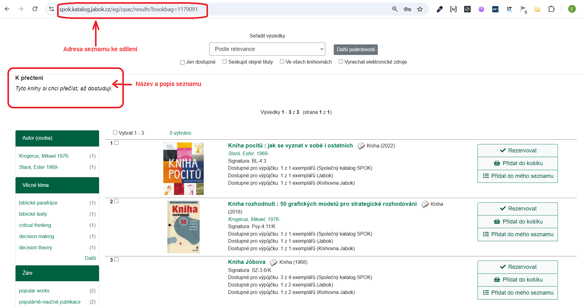This screenshot has width=584, height=307.
Task: Click the Kniha pocitů cover thumbnail
Action: [183, 169]
